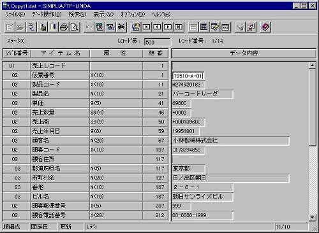Viewport: 319px width, 233px height.
Task: Select the 製品コード item name cell
Action: coord(60,85)
